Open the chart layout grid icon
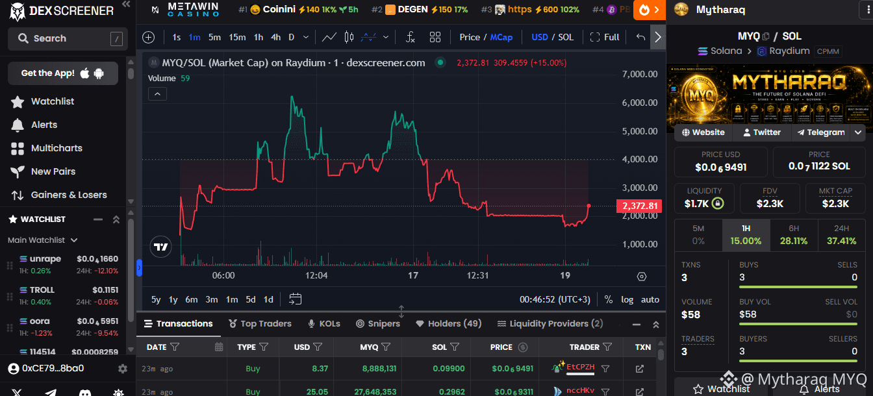Image resolution: width=873 pixels, height=396 pixels. [435, 37]
